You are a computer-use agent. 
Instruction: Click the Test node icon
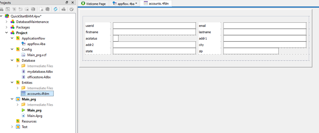pos(18,127)
